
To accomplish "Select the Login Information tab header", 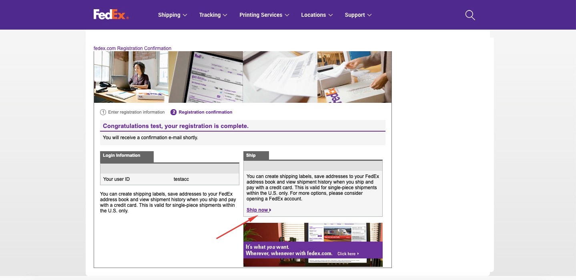I will point(126,156).
